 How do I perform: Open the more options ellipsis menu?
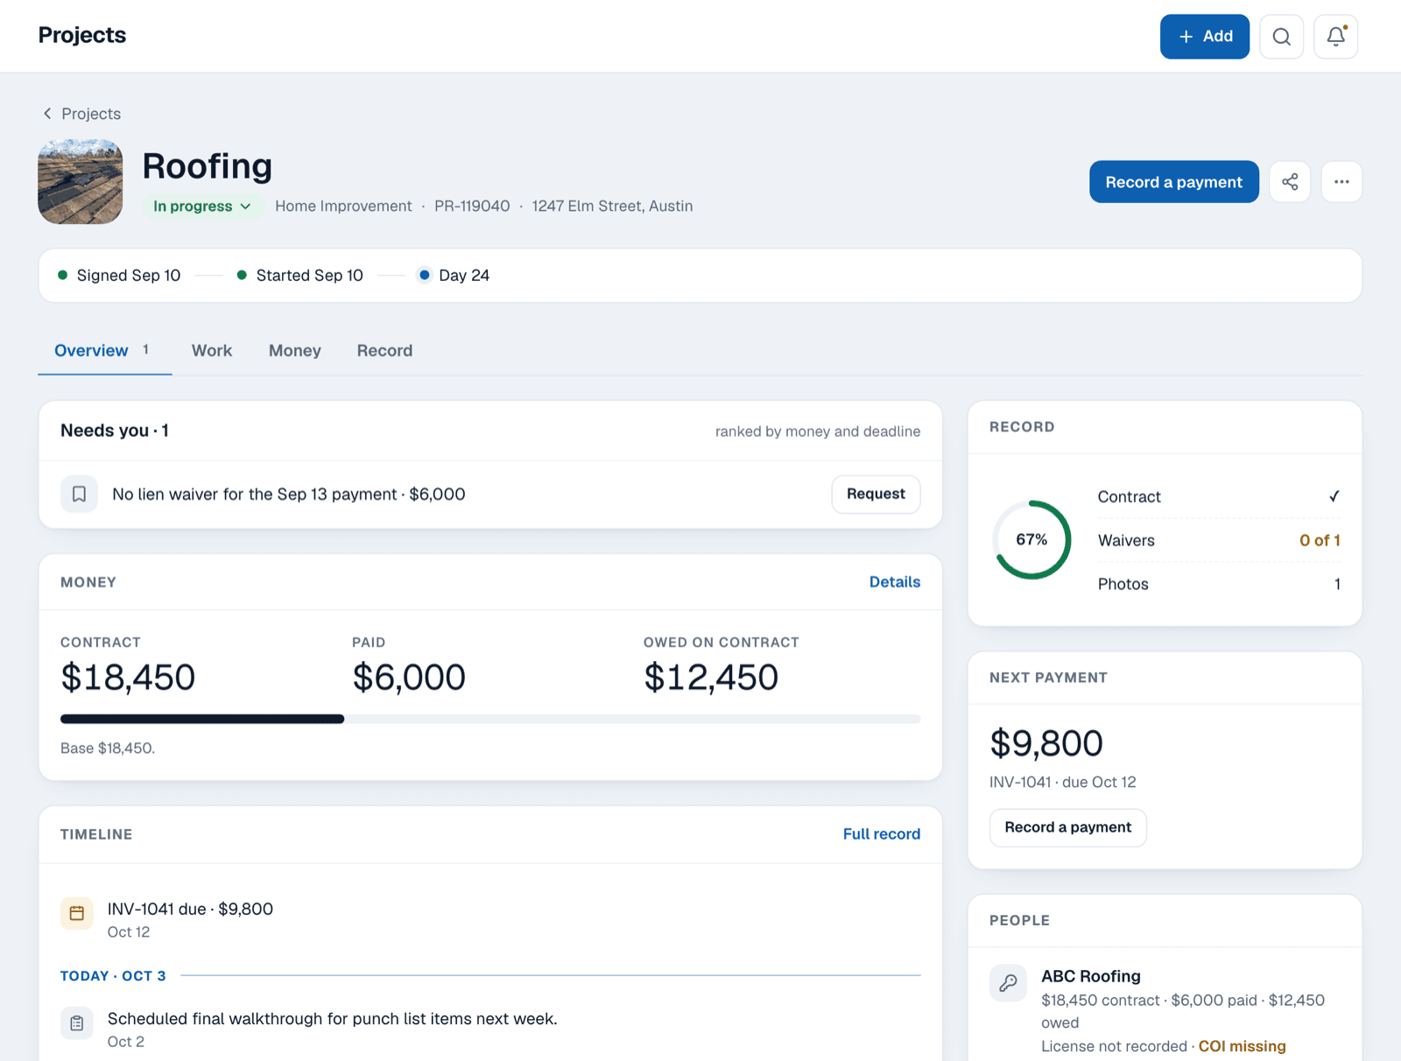click(x=1341, y=182)
